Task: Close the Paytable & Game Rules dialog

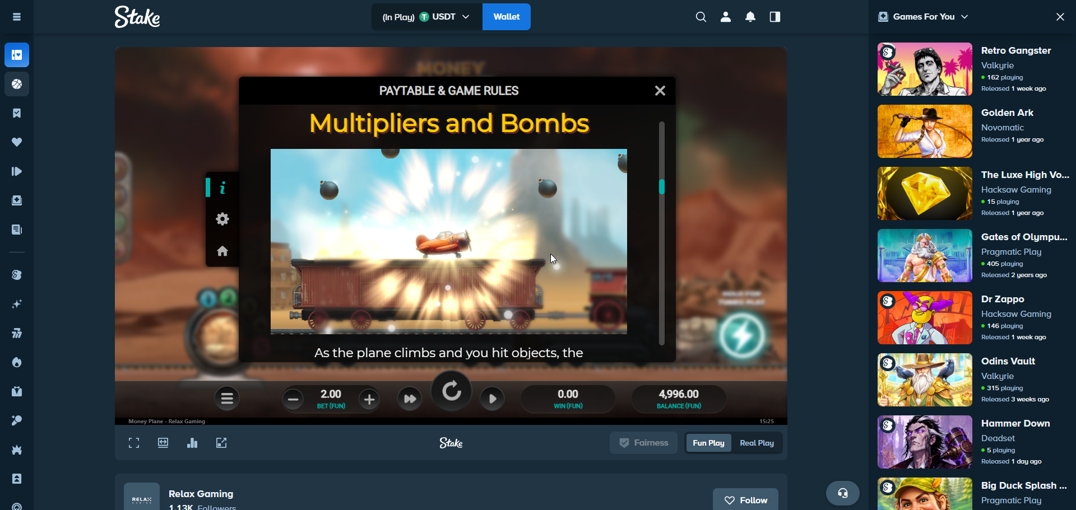Action: [x=660, y=91]
